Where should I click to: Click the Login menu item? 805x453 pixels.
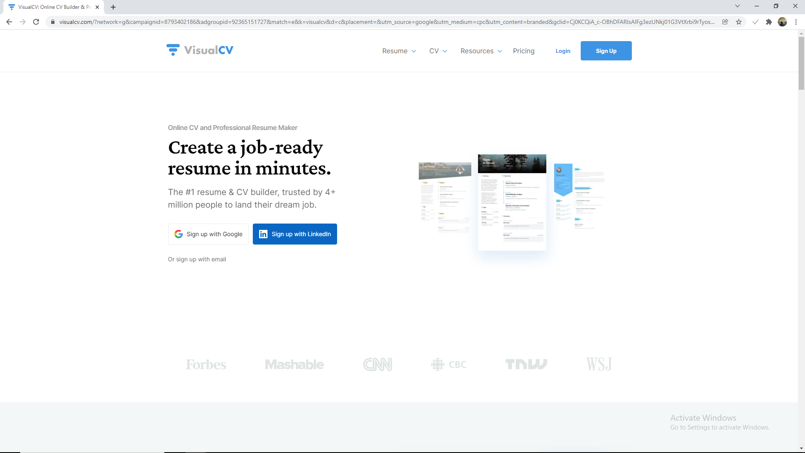coord(563,51)
